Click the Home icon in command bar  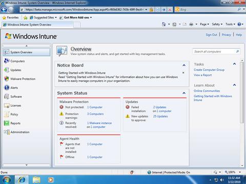163,25
